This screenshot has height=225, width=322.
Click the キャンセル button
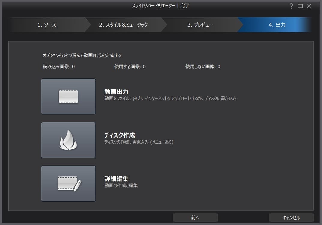coord(291,217)
